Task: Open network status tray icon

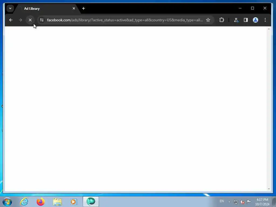Action: (236, 202)
